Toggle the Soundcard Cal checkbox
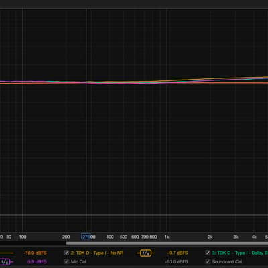The width and height of the screenshot is (268, 268). (208, 261)
